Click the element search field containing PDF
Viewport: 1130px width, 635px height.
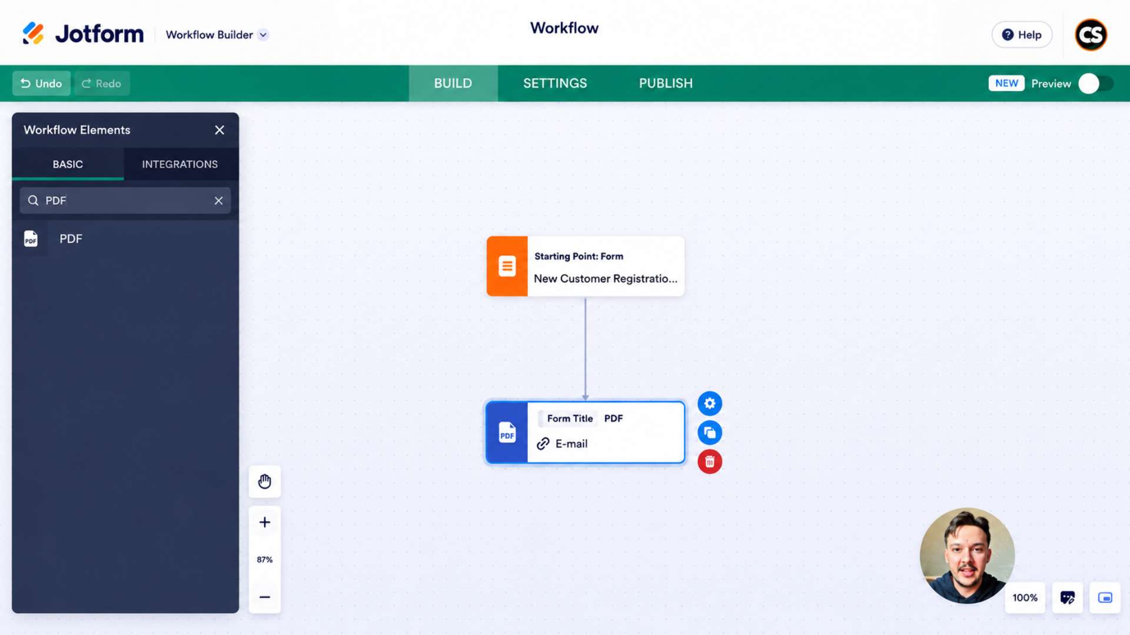click(125, 200)
